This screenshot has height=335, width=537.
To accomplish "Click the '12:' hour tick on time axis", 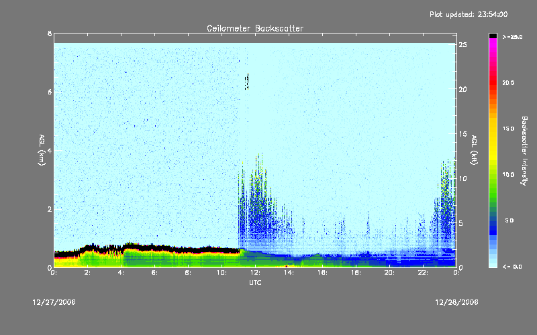I will (255, 273).
